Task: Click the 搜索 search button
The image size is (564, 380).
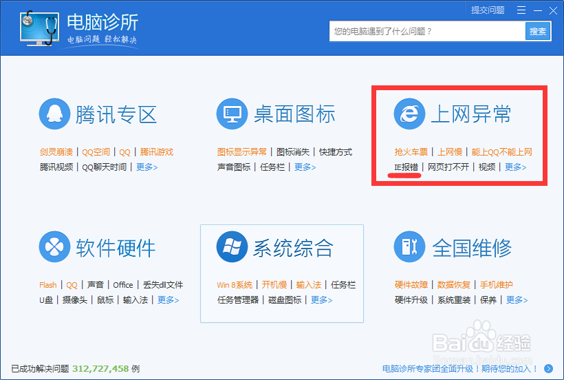Action: click(x=538, y=31)
